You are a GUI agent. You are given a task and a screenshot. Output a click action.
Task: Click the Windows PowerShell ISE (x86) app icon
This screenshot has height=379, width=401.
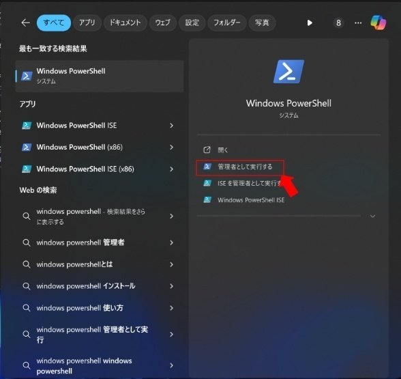[27, 169]
